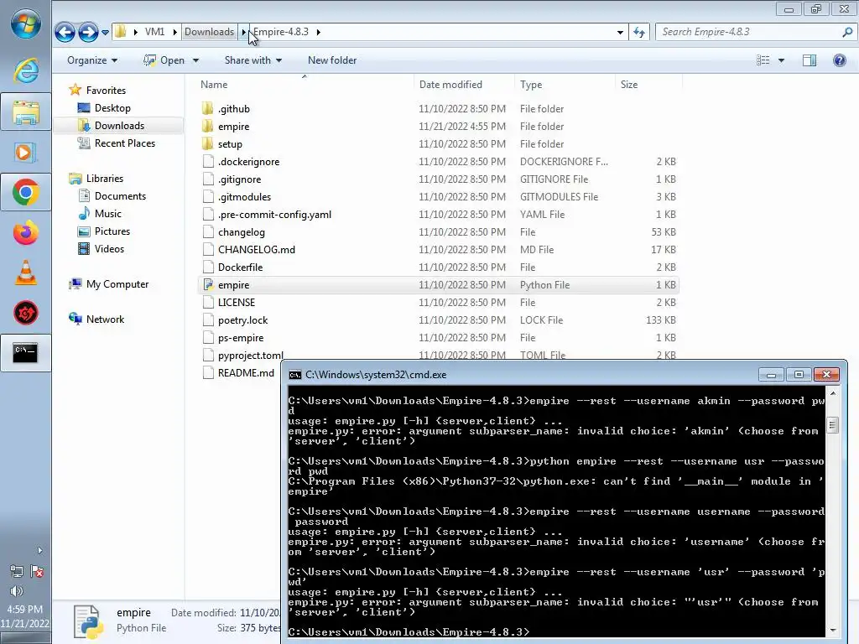Click the search magnifier icon
Screen dimensions: 859x644
click(847, 32)
